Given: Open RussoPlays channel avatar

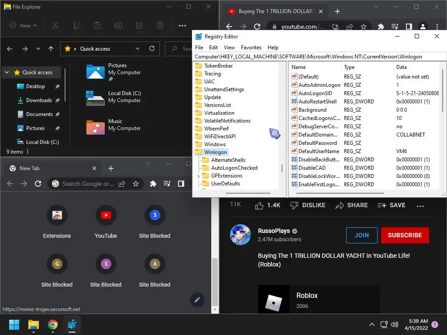Looking at the screenshot, I should click(x=241, y=235).
